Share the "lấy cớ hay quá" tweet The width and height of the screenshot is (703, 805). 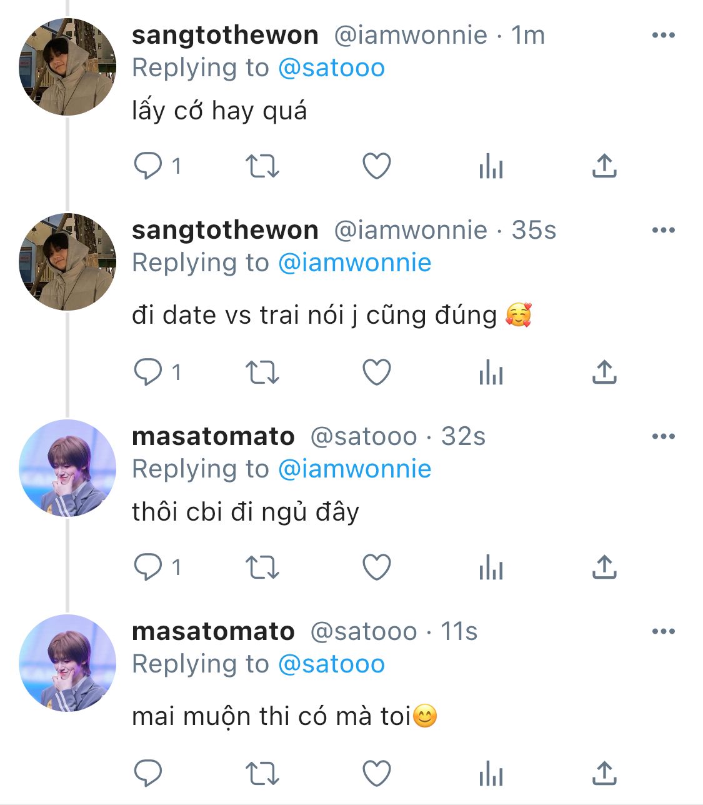click(x=604, y=166)
